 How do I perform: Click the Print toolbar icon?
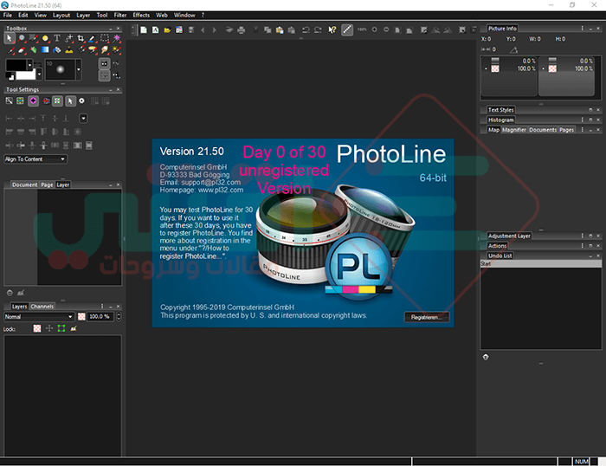242,29
